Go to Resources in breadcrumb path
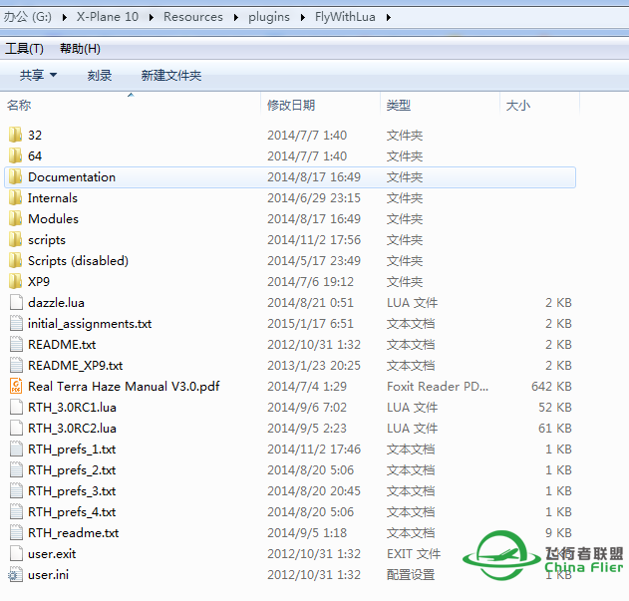This screenshot has height=601, width=629. (x=193, y=17)
